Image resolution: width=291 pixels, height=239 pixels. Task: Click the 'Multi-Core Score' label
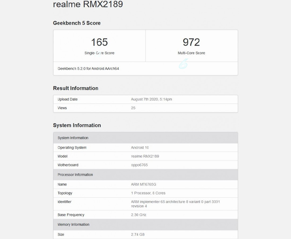tap(191, 53)
